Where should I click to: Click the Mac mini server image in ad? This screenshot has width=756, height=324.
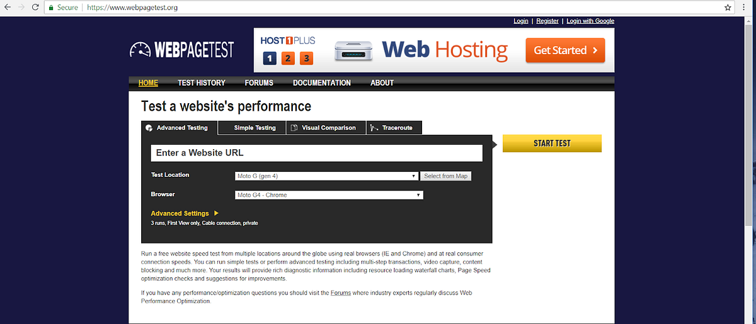[354, 51]
